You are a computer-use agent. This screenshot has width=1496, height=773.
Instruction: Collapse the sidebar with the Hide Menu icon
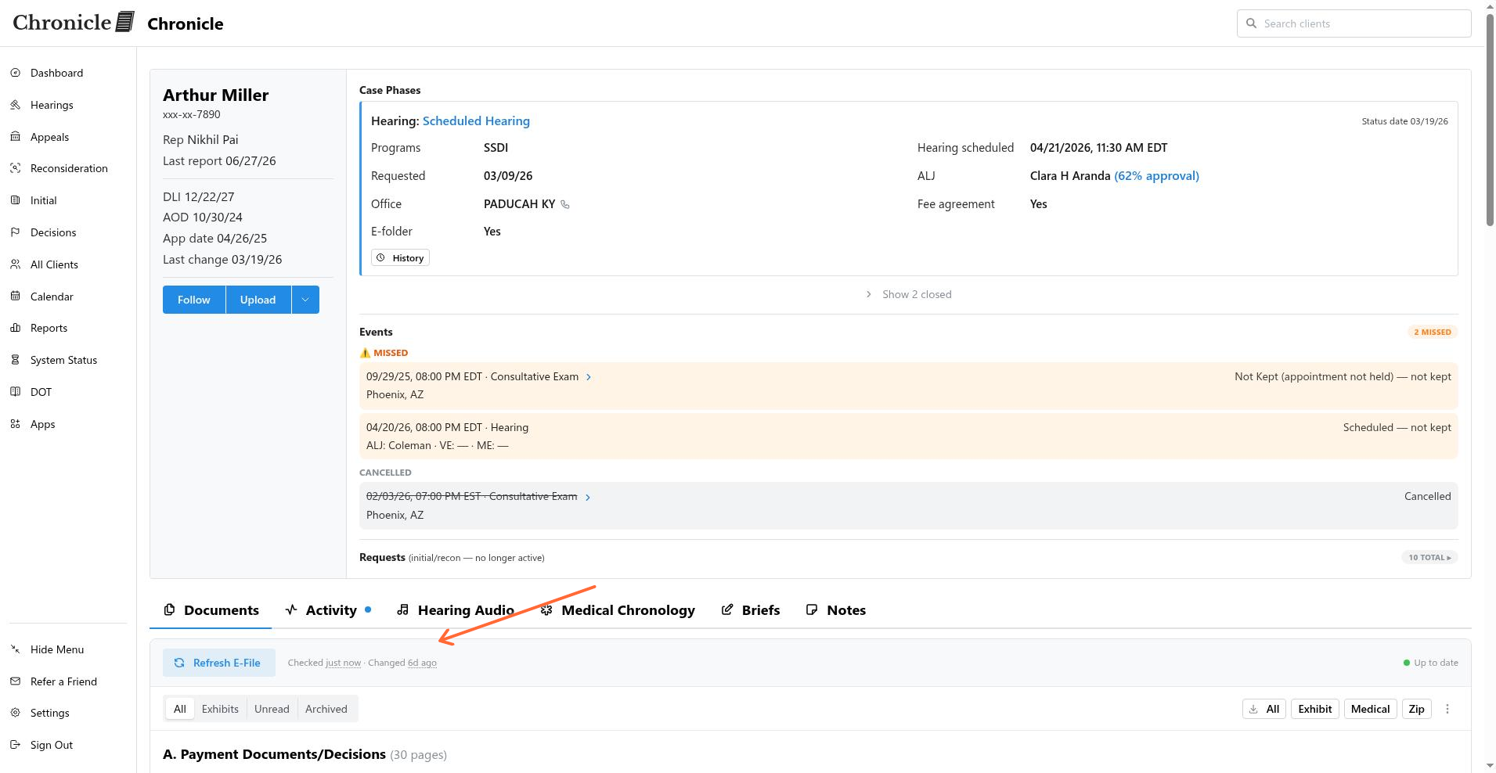click(15, 649)
